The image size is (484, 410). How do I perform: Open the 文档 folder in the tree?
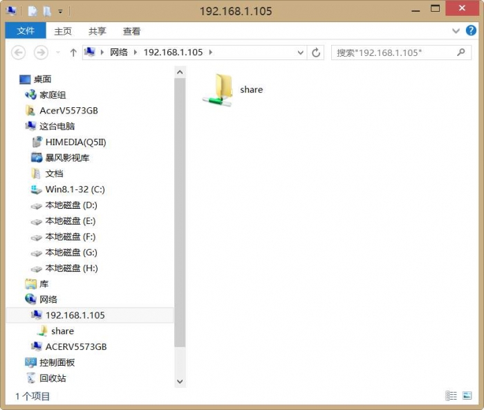pos(47,174)
